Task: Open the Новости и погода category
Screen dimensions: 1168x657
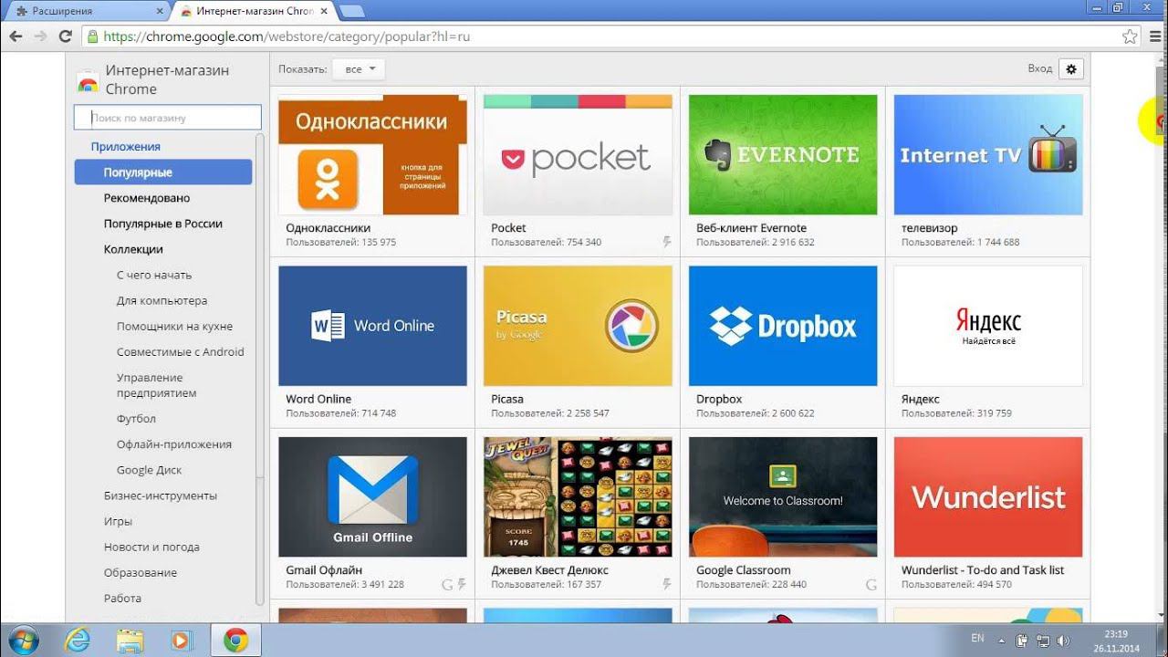Action: click(151, 547)
